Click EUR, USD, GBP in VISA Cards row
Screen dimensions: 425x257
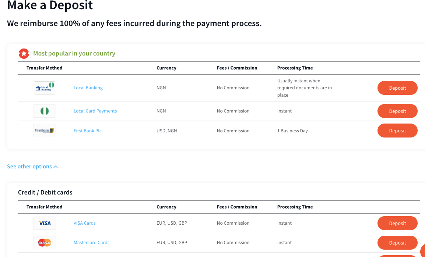point(172,223)
